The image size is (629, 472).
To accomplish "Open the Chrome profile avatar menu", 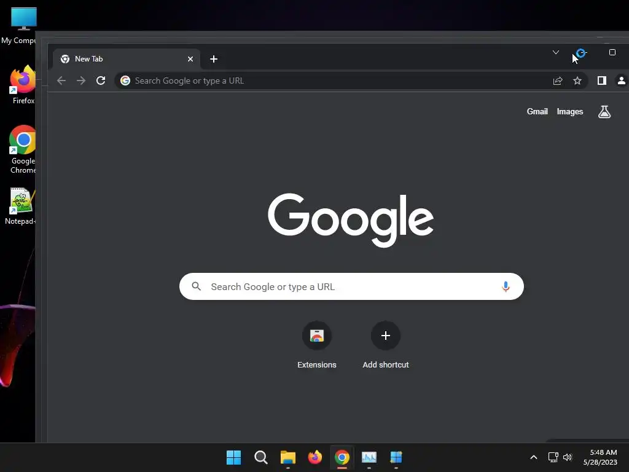I will (x=622, y=81).
